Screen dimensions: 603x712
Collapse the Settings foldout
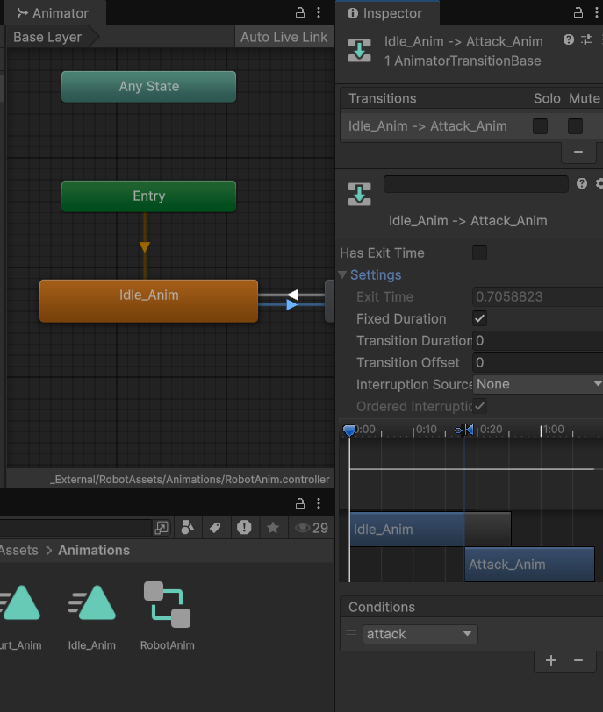[343, 275]
